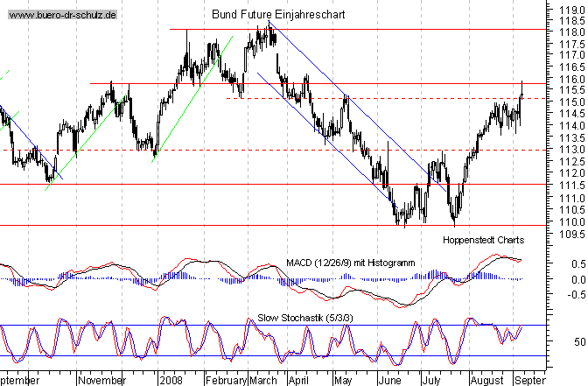This screenshot has width=588, height=386.
Task: Click the 'Slow Stochastik (5/3/3)' label
Action: (x=304, y=318)
